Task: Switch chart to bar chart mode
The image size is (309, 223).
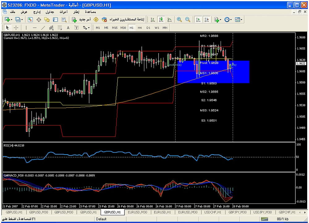Action: pyautogui.click(x=153, y=20)
